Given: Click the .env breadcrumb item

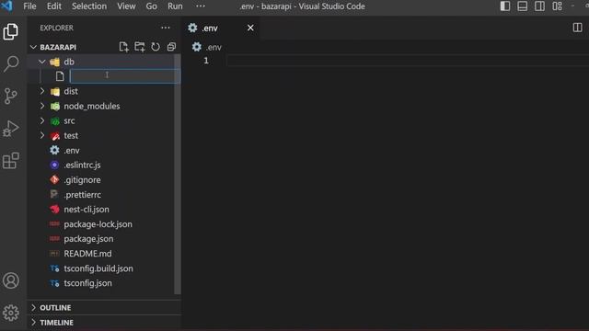Looking at the screenshot, I should coord(214,47).
